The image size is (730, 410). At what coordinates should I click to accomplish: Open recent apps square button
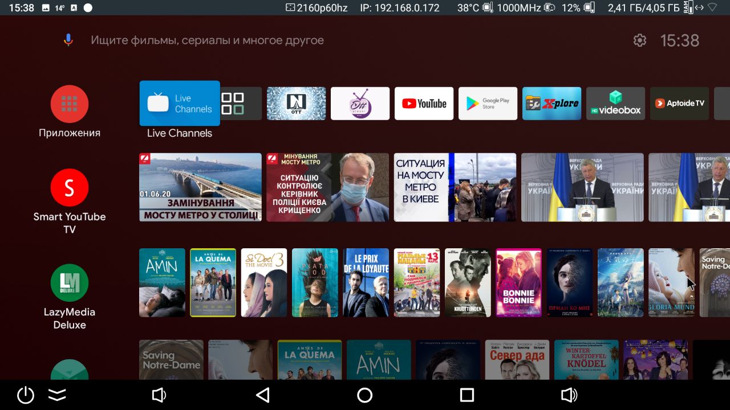(x=467, y=395)
